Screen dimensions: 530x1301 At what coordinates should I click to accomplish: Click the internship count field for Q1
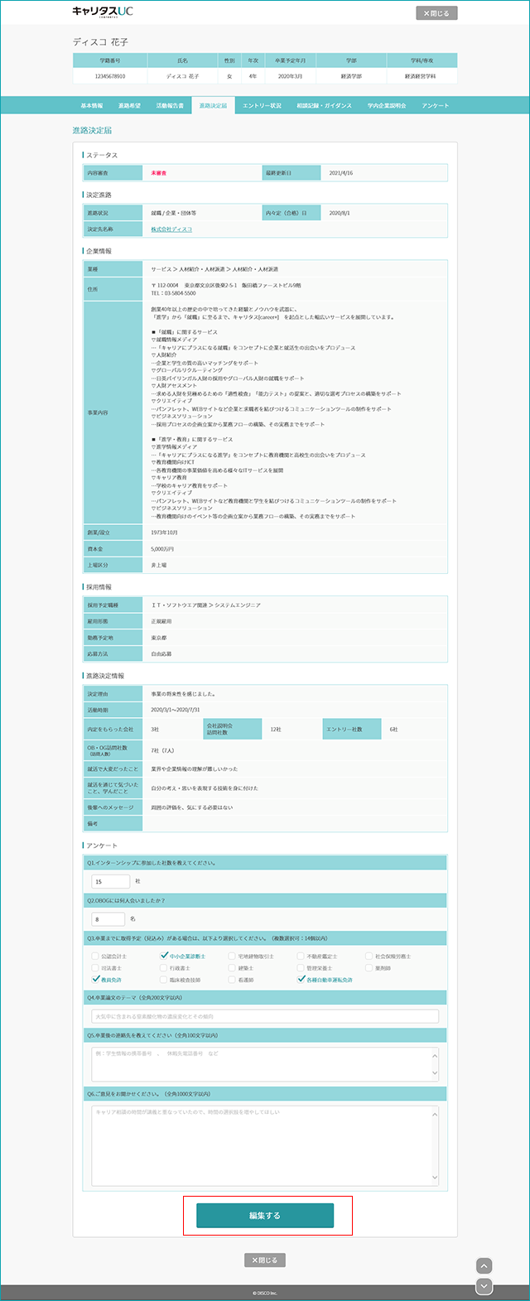point(111,881)
